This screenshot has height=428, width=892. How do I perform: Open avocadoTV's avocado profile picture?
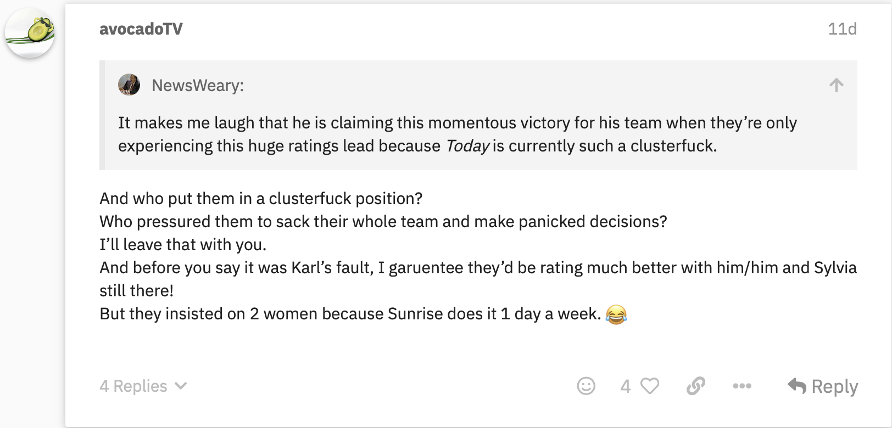coord(30,33)
